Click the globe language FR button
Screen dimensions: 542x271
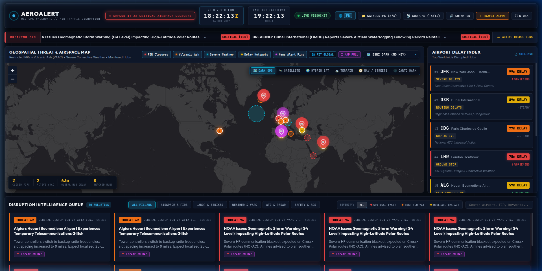(345, 16)
